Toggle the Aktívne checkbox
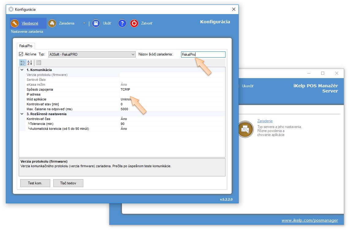Viewport: 349px width, 230px height. pyautogui.click(x=21, y=54)
